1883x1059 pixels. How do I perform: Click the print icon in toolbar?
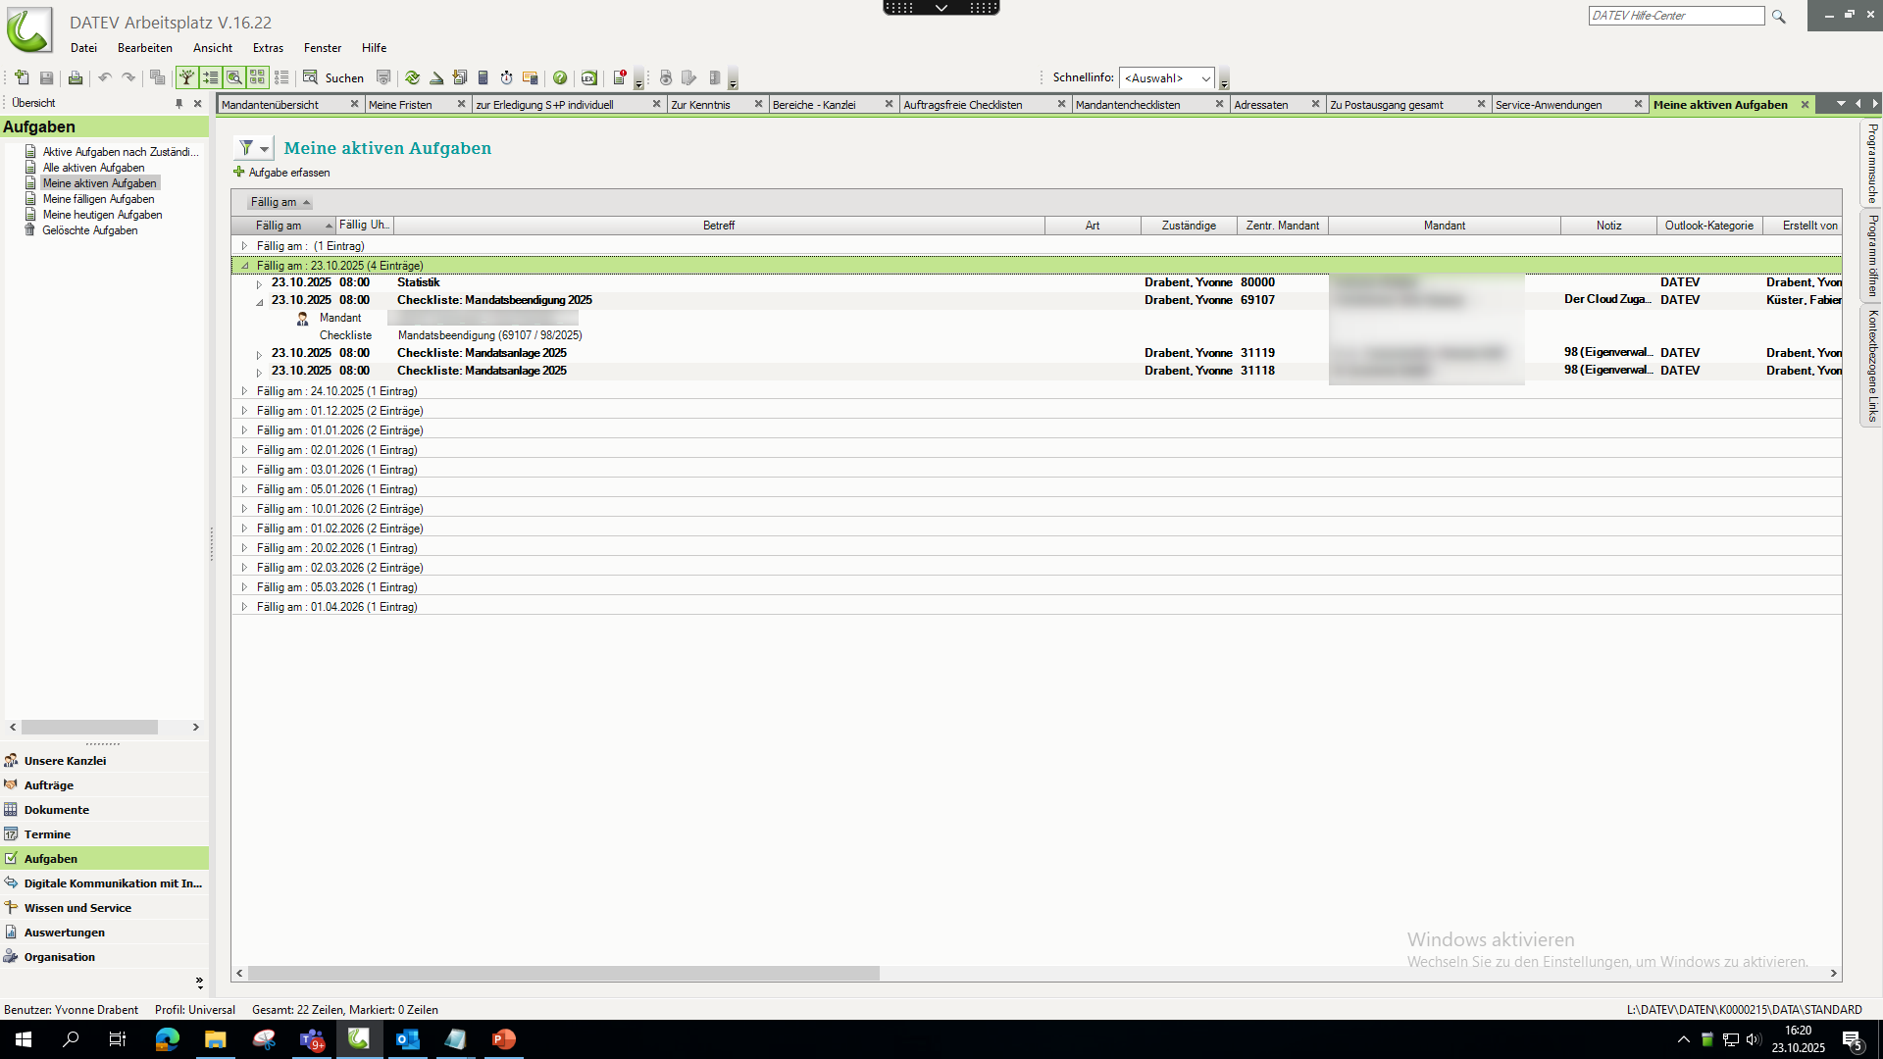[75, 78]
